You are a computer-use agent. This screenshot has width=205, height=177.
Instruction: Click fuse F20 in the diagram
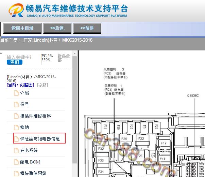[x=156, y=127]
